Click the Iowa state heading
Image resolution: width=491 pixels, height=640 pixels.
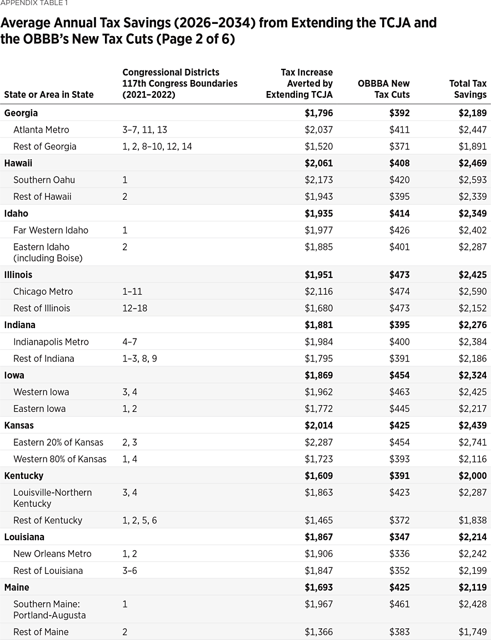coord(14,375)
